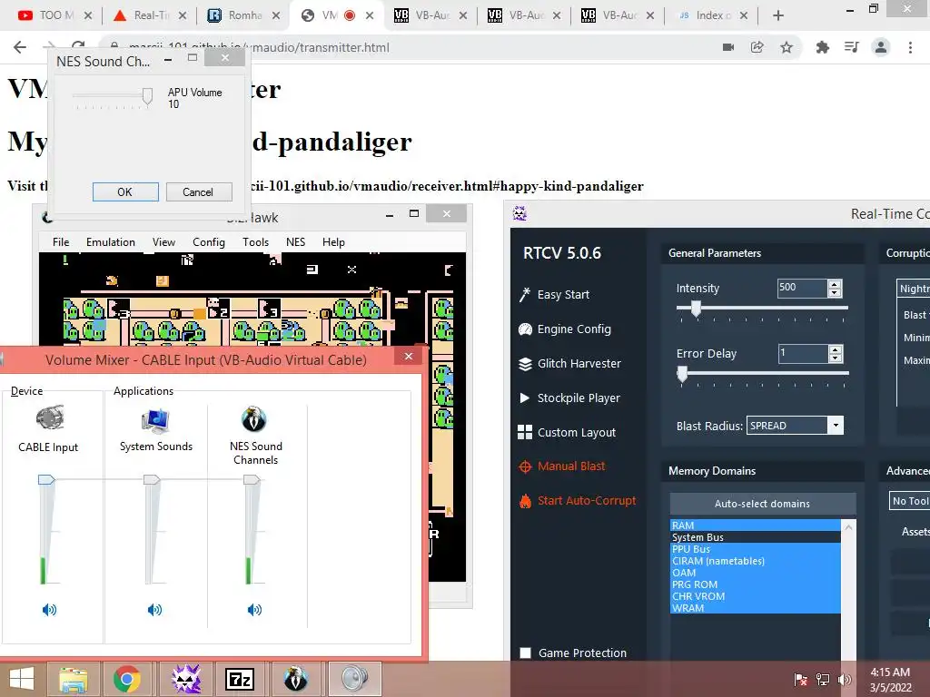Viewport: 930px width, 697px height.
Task: Open 7-Zip from taskbar
Action: coord(240,679)
